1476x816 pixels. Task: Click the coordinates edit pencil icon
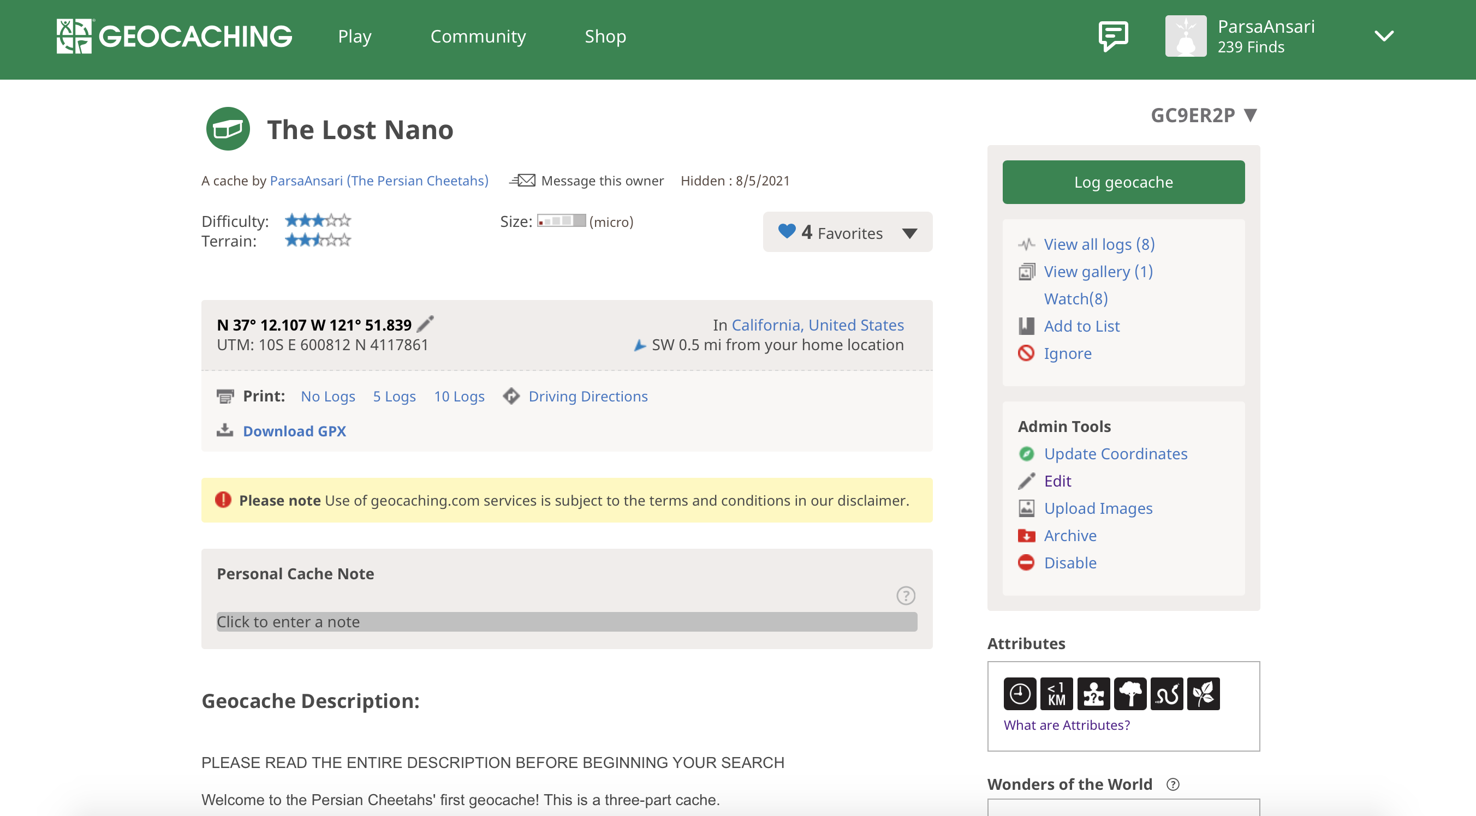tap(425, 324)
